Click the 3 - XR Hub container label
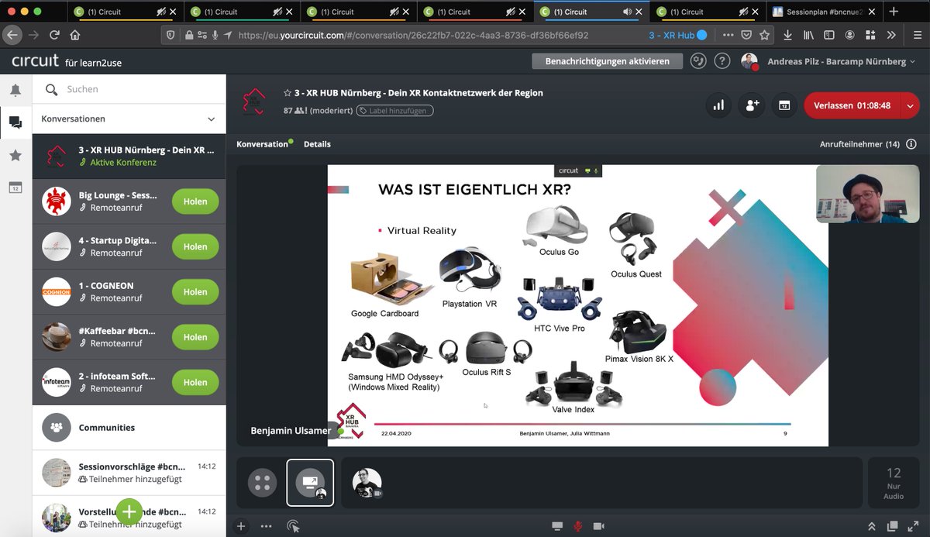 [x=677, y=35]
